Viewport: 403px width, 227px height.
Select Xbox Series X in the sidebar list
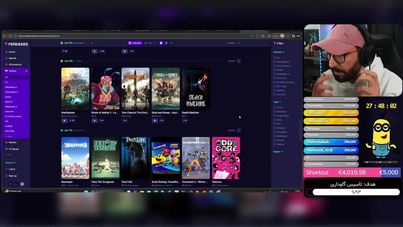(11, 92)
